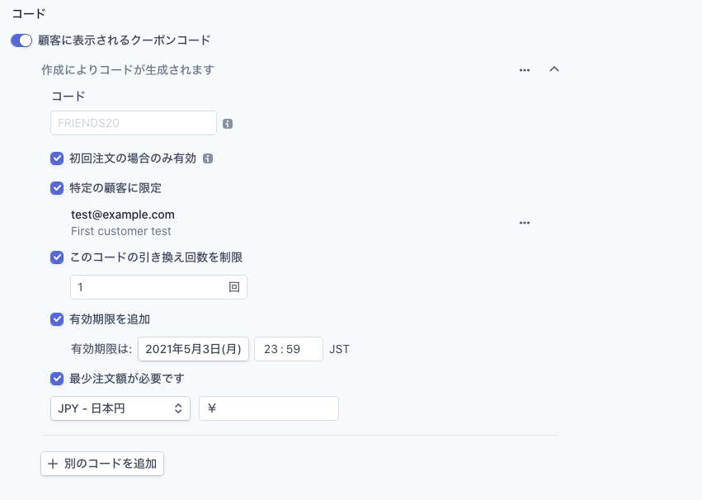
Task: Click the 23:59 expiry time field
Action: [x=288, y=349]
